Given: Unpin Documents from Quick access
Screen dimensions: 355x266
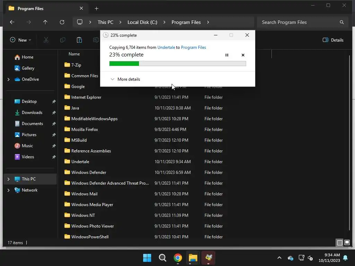Looking at the screenshot, I should [54, 124].
